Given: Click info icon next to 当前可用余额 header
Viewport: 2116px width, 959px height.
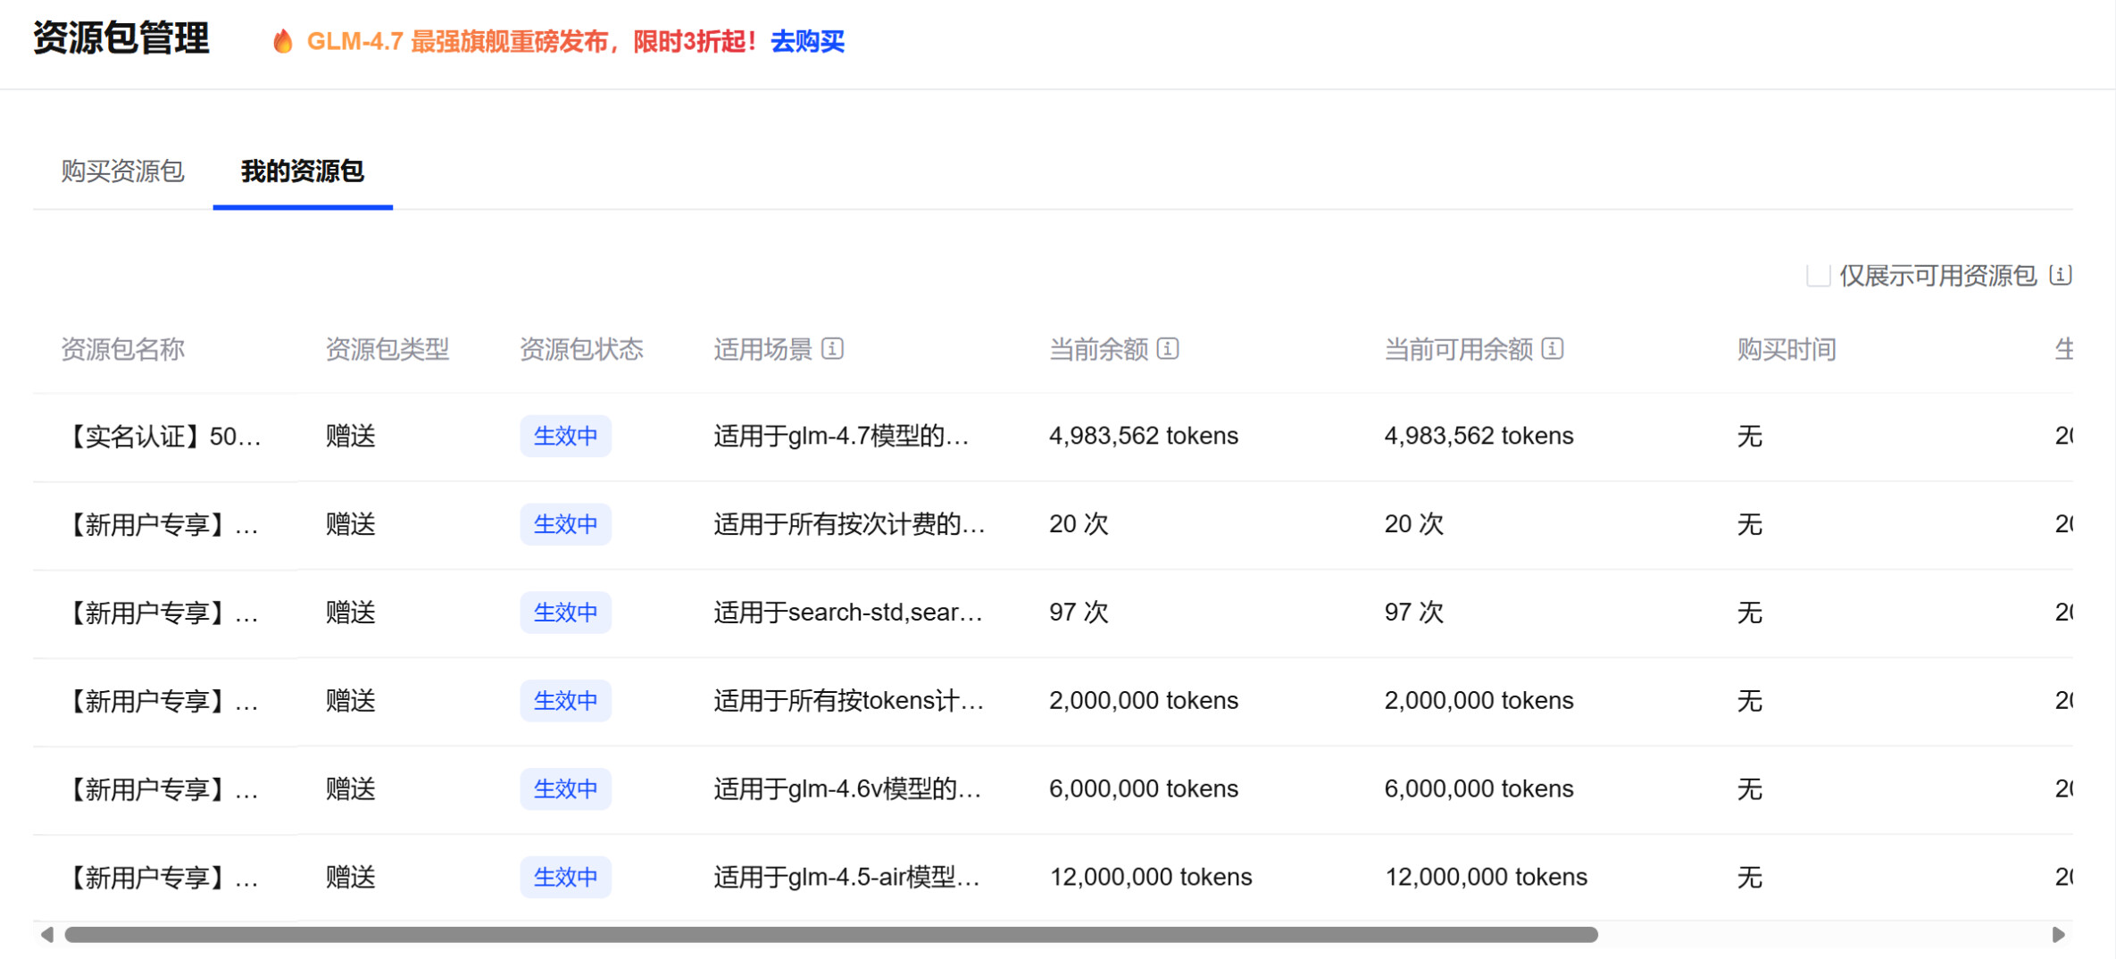Looking at the screenshot, I should pyautogui.click(x=1553, y=348).
